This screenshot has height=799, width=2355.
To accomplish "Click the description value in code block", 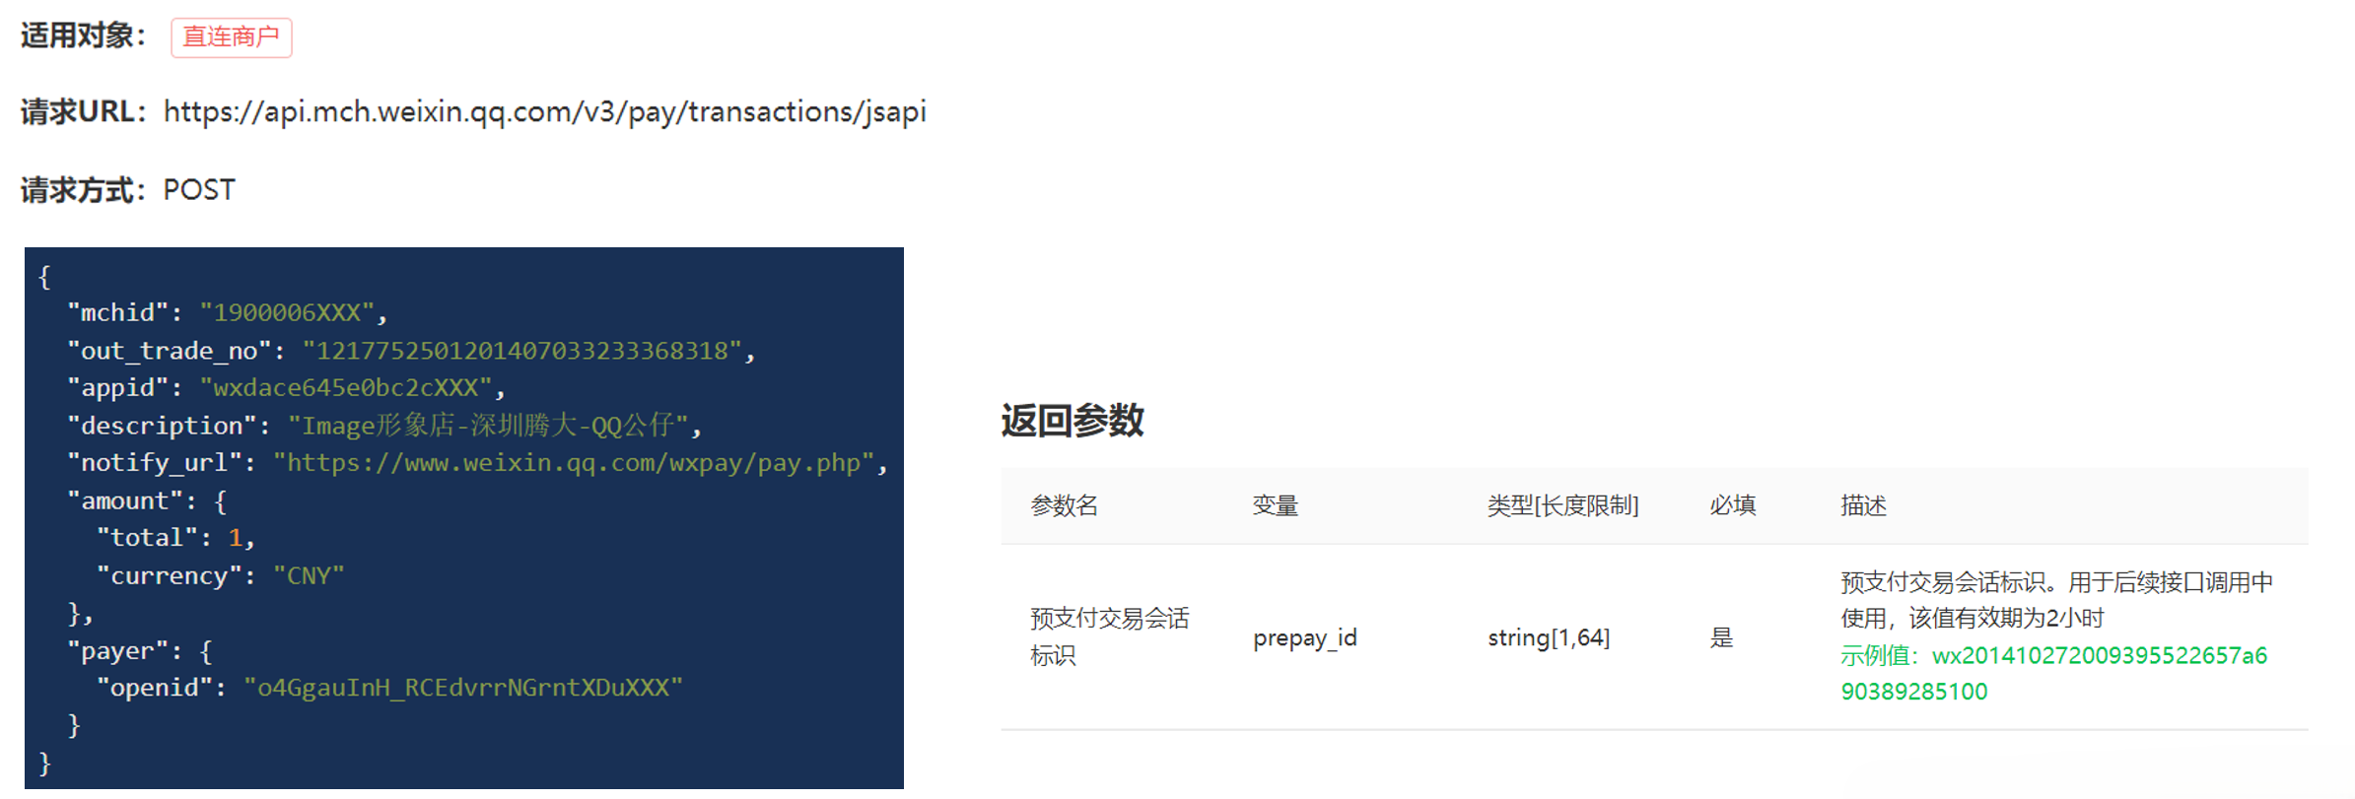I will [x=487, y=426].
